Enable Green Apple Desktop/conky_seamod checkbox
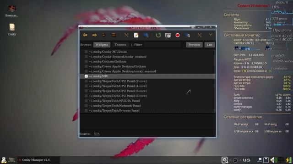Screen dimensions: 293x164 86,71
